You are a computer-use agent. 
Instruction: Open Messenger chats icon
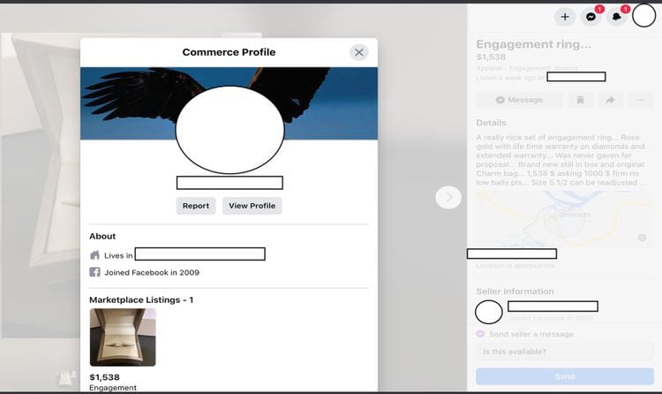pos(591,17)
